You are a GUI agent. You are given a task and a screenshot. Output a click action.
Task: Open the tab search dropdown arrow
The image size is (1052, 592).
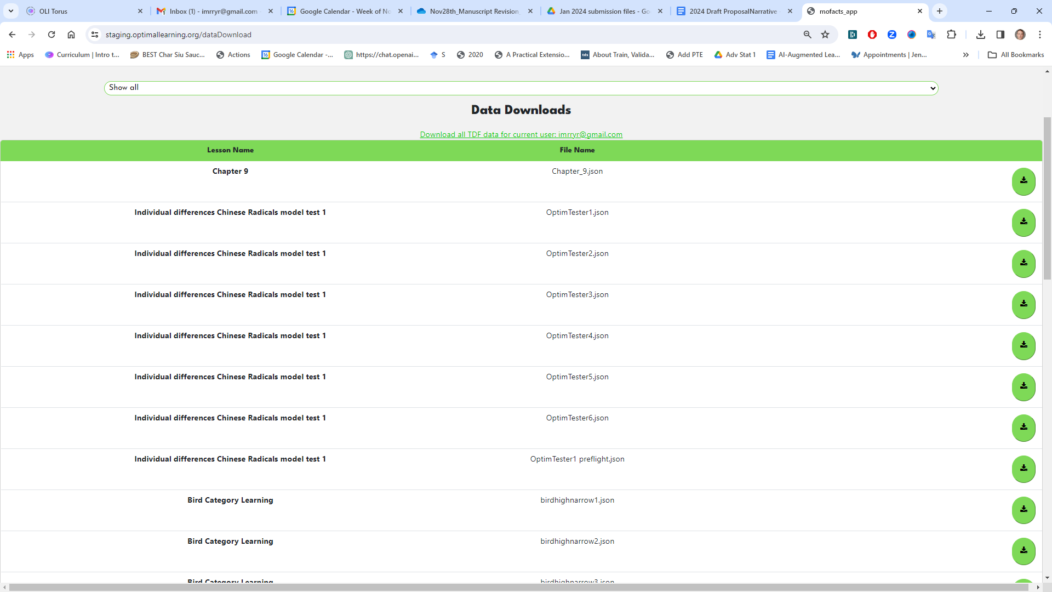point(11,11)
